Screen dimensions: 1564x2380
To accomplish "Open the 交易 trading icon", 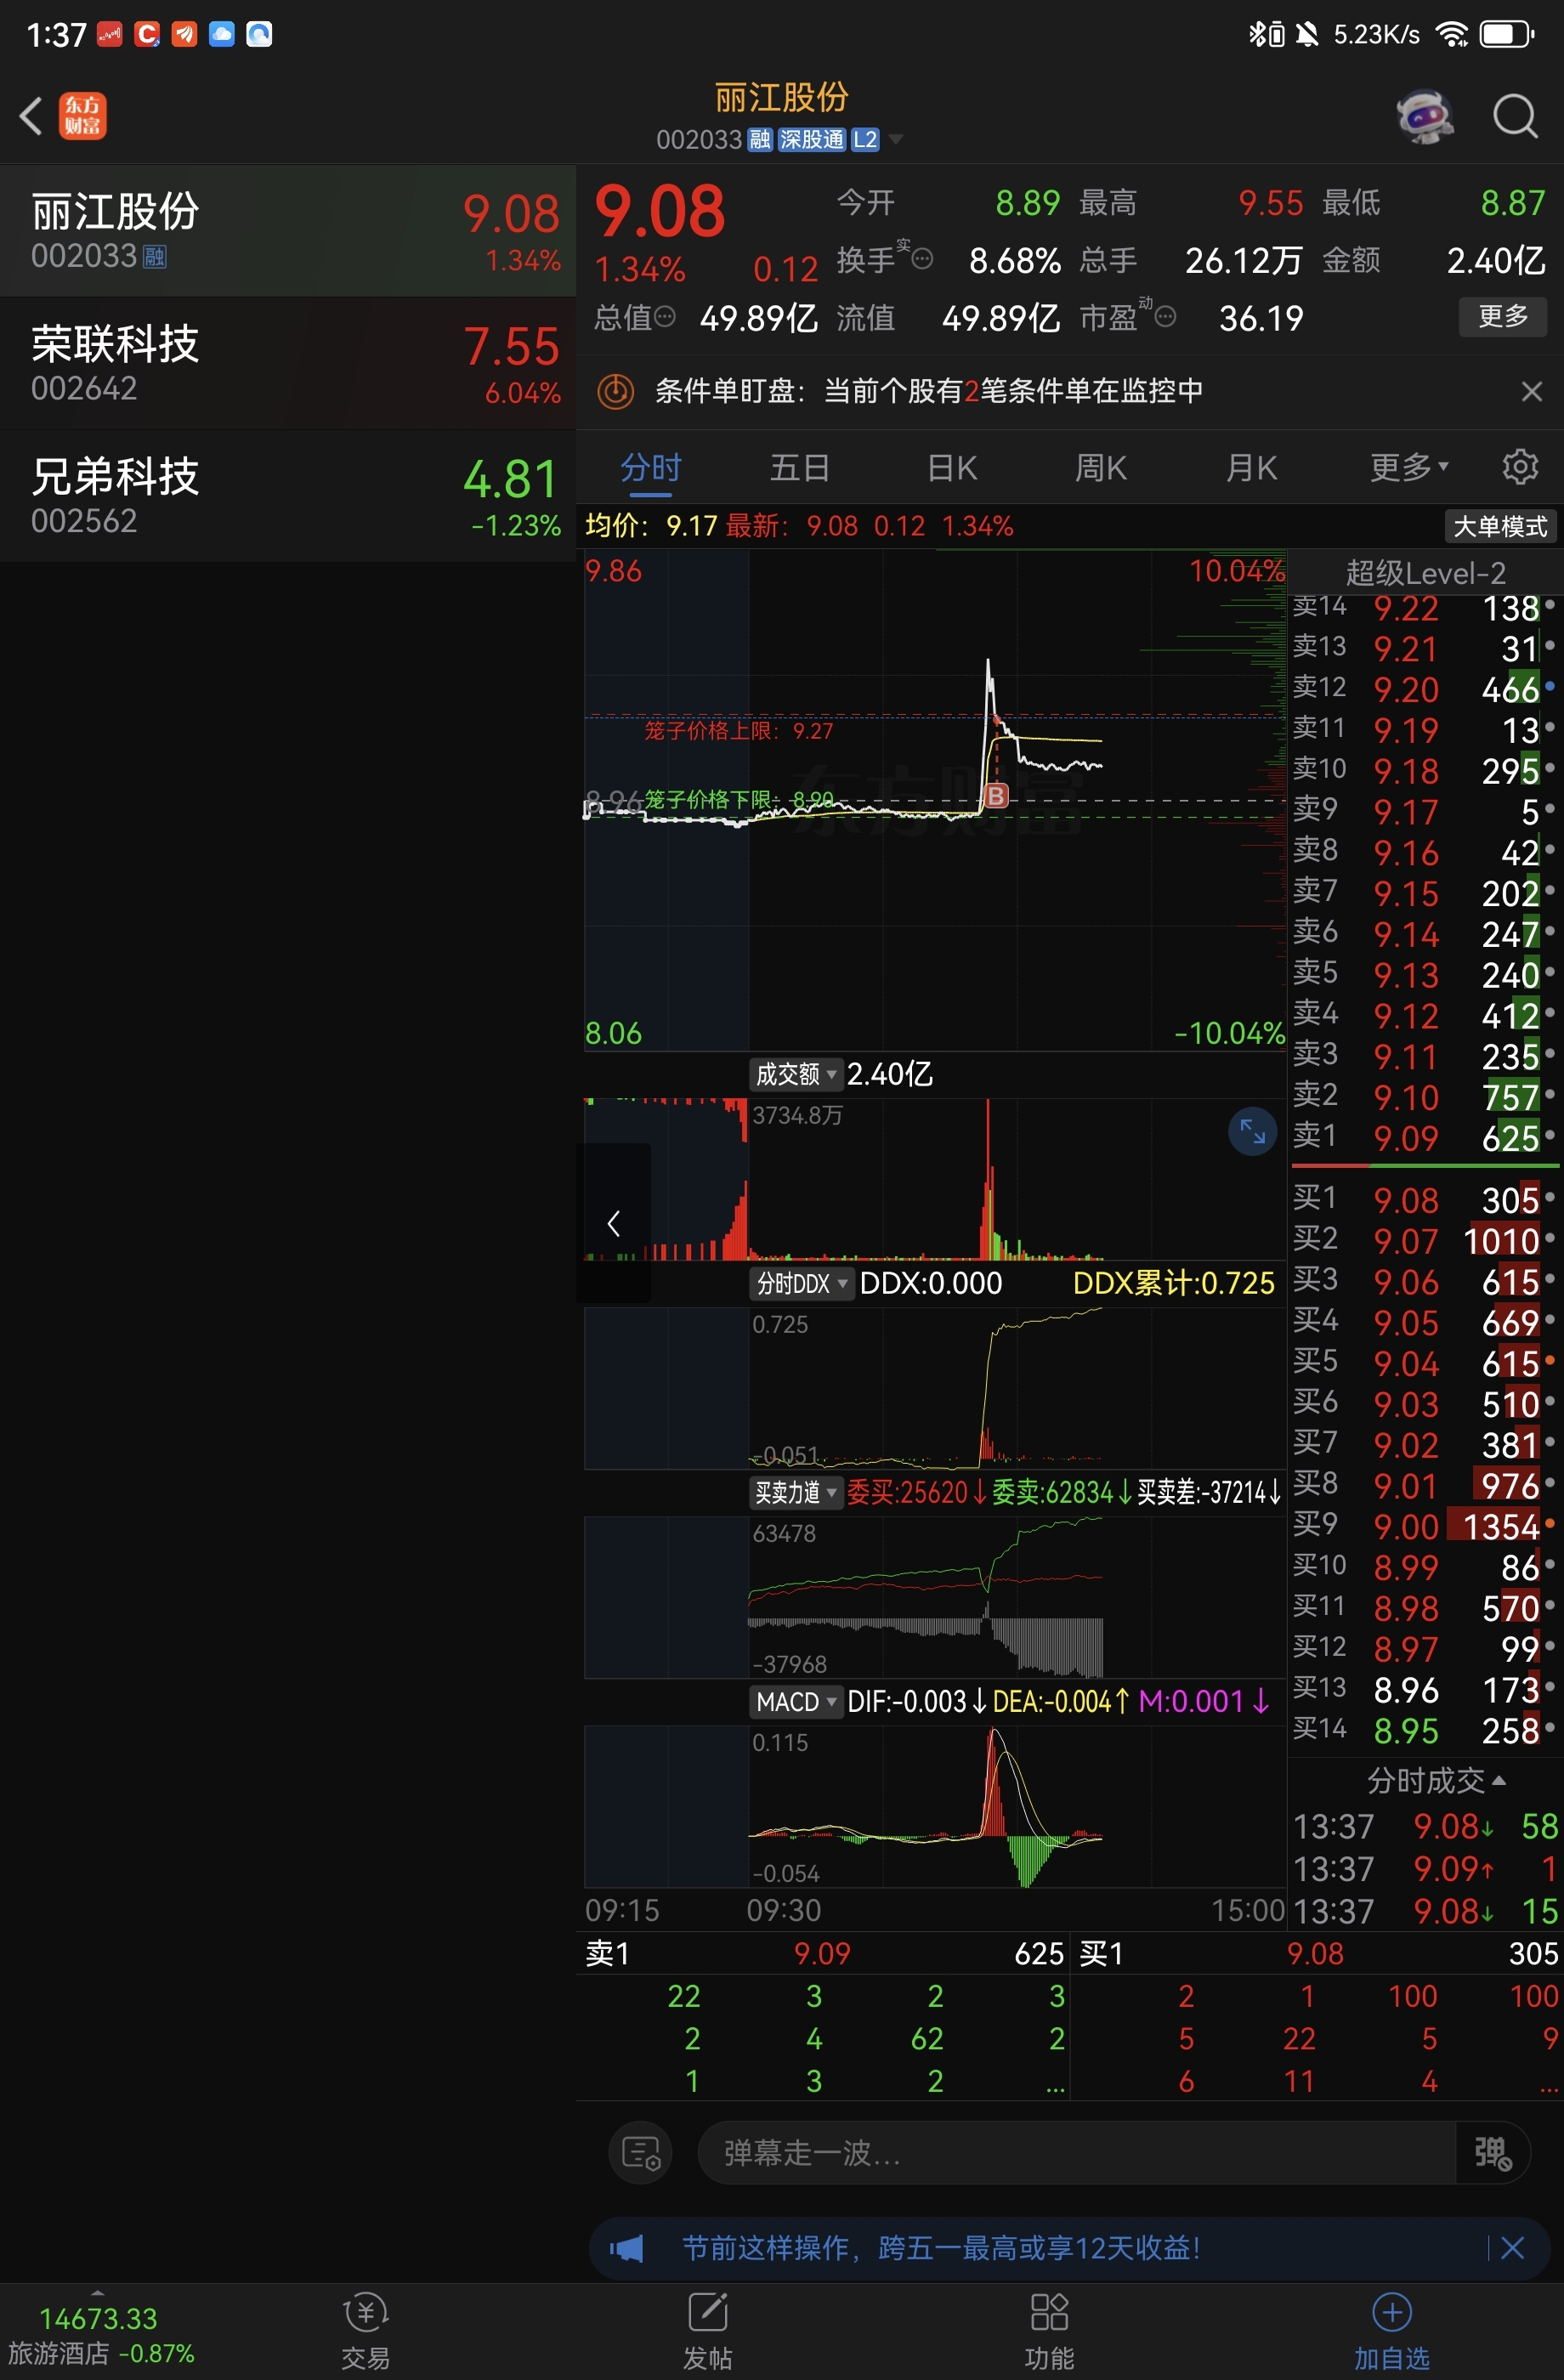I will click(x=365, y=2331).
